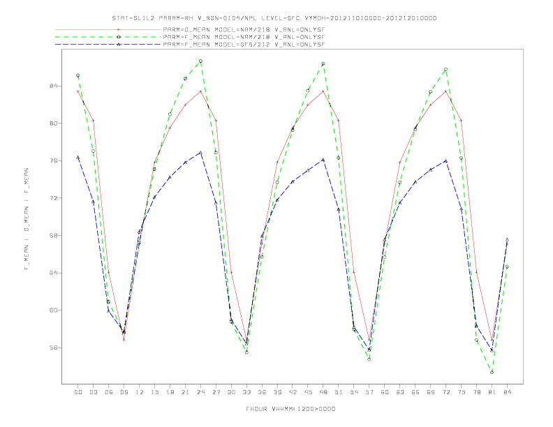Click forecast hour tick label 39
Image resolution: width=553 pixels, height=427 pixels.
coord(277,392)
